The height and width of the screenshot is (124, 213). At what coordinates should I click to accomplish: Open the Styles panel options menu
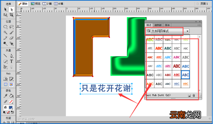(199, 25)
